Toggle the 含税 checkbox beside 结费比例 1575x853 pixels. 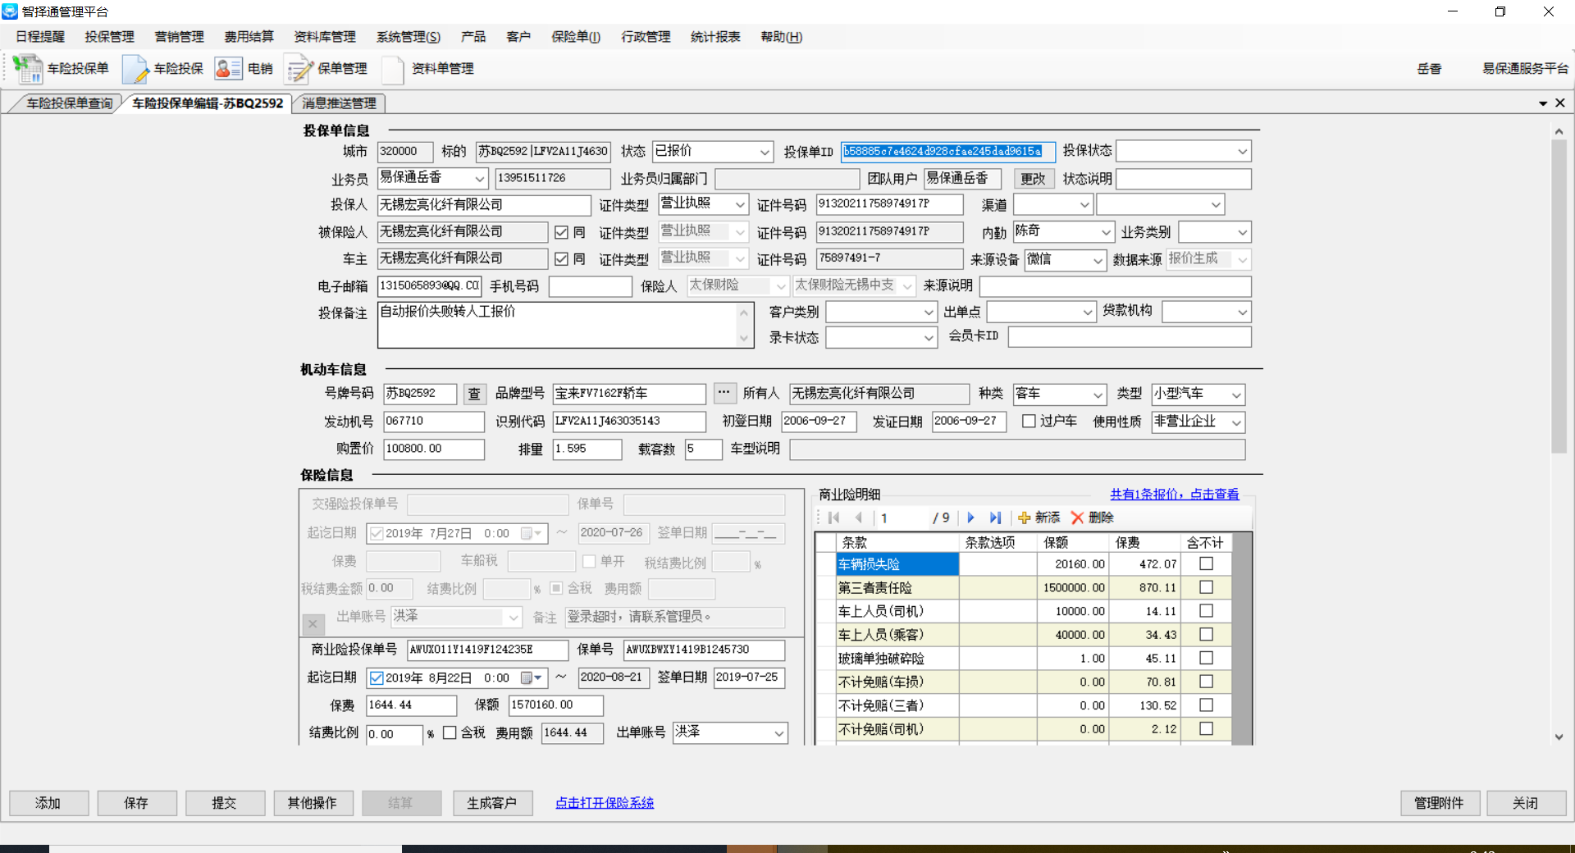pos(450,732)
